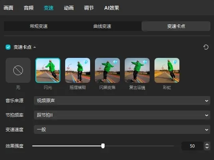Click the diamond badge on 闪黑变焦
The height and width of the screenshot is (160, 214).
[x=115, y=62]
